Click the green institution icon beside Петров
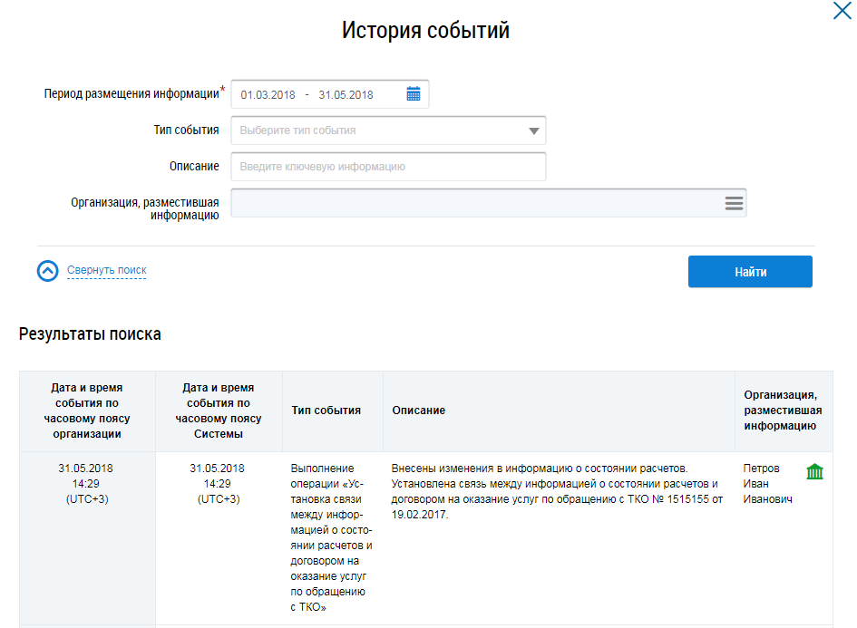 point(814,472)
